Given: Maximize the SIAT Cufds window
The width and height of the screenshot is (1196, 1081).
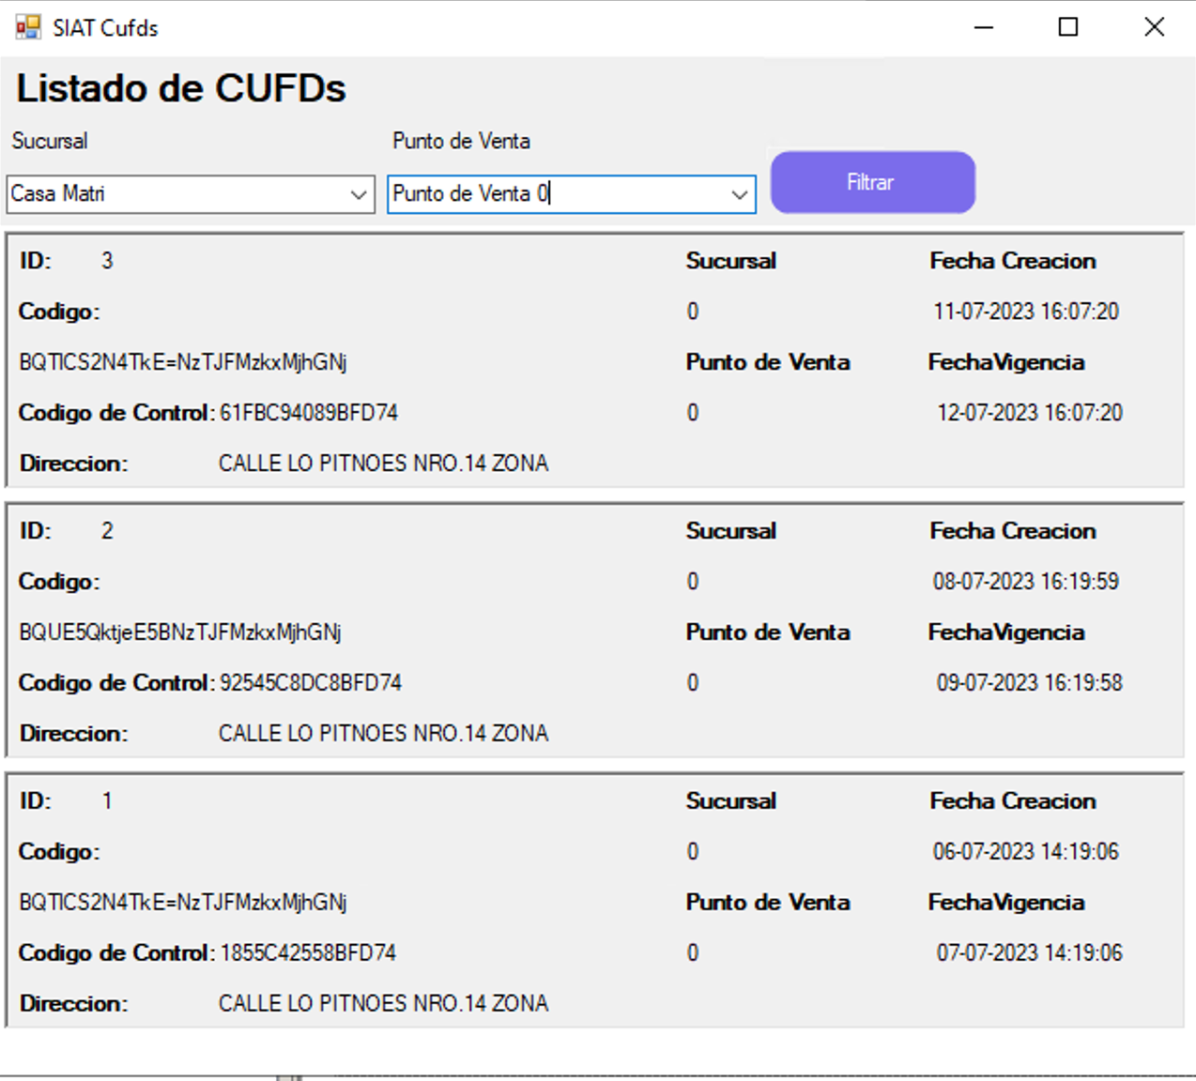Looking at the screenshot, I should 1068,27.
